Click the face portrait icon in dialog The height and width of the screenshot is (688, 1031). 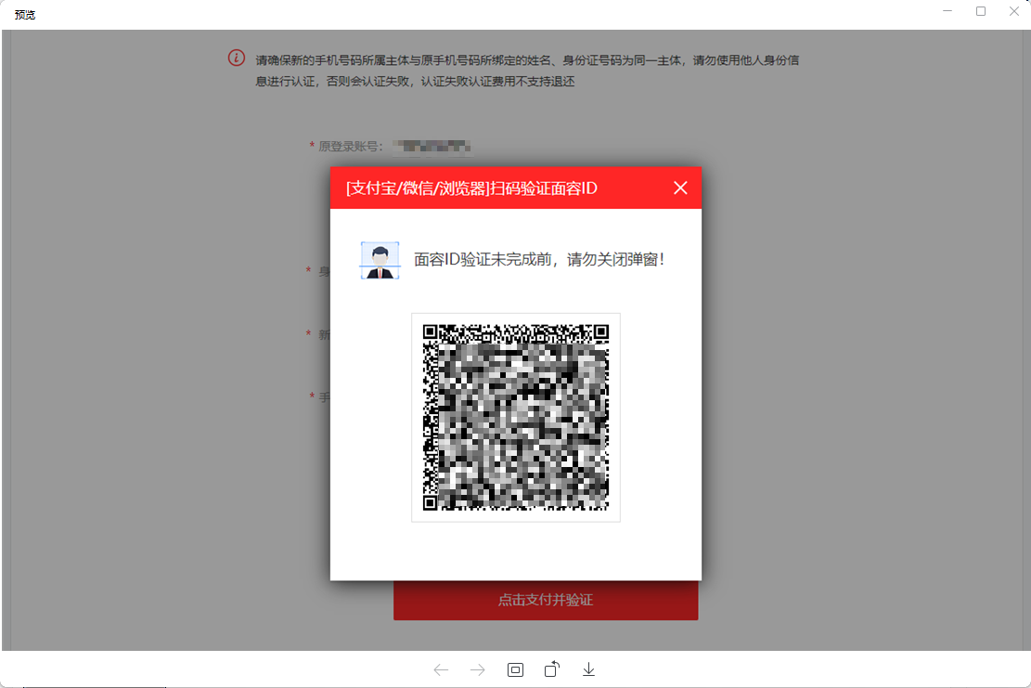click(380, 260)
